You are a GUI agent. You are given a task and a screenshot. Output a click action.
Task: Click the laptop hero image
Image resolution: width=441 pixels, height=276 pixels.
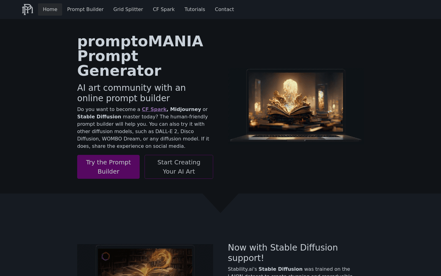(x=296, y=105)
